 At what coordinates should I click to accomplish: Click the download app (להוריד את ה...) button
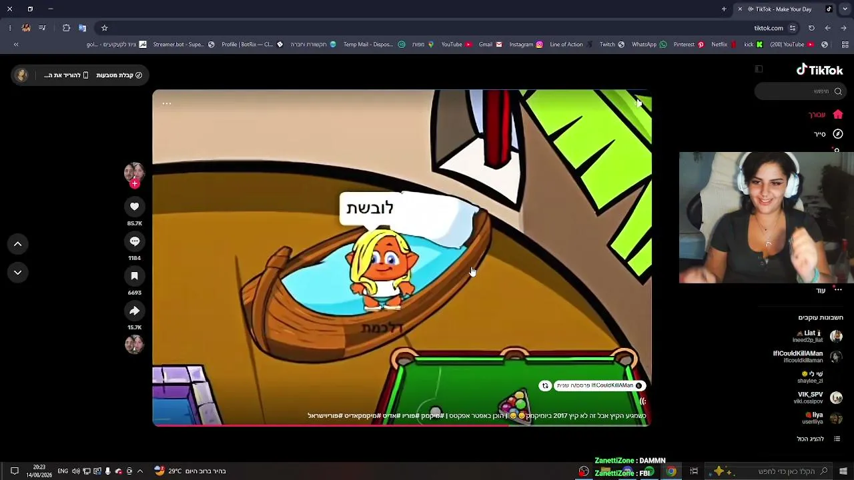[66, 75]
